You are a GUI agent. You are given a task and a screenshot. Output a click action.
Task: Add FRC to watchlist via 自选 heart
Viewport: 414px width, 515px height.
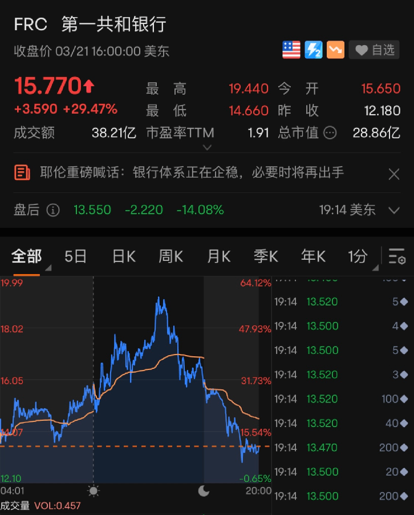click(375, 50)
